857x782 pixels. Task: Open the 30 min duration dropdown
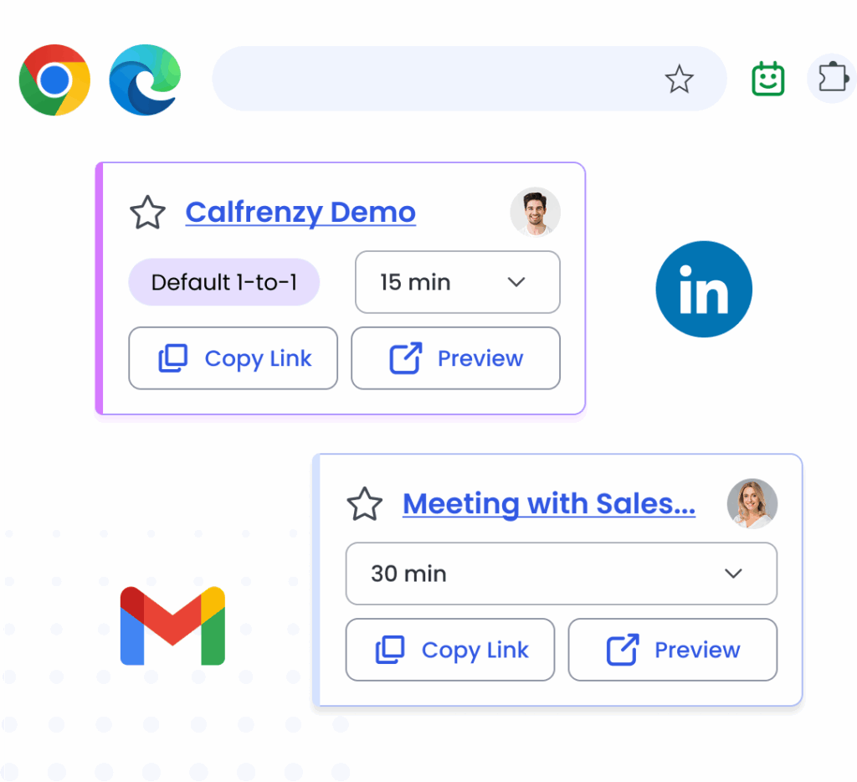click(561, 574)
